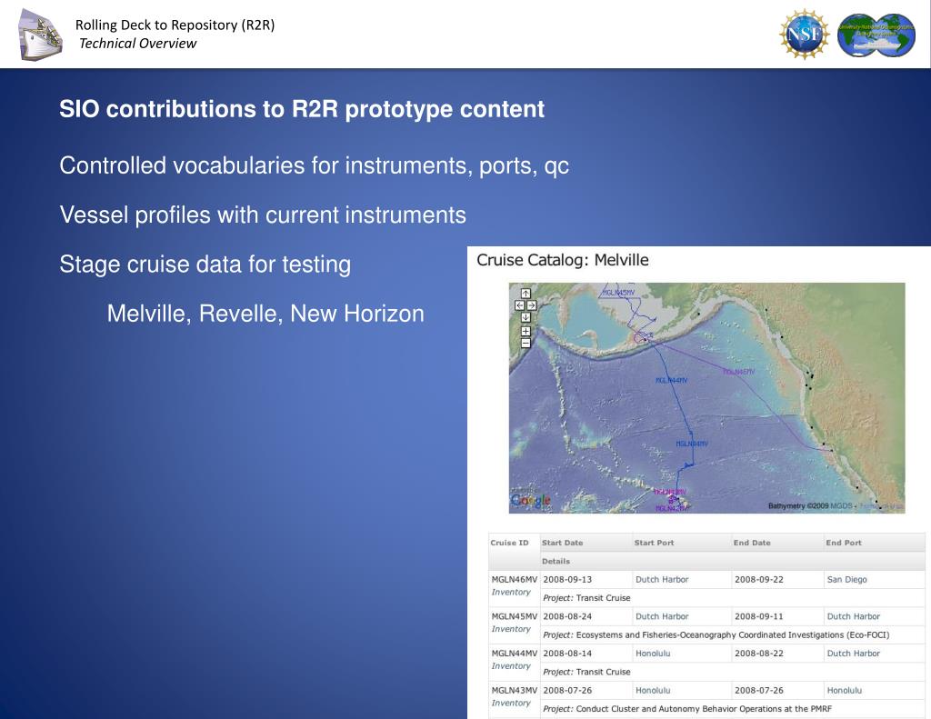Select cruise ID MGLN44MV
Screen dimensions: 931x719
(515, 653)
